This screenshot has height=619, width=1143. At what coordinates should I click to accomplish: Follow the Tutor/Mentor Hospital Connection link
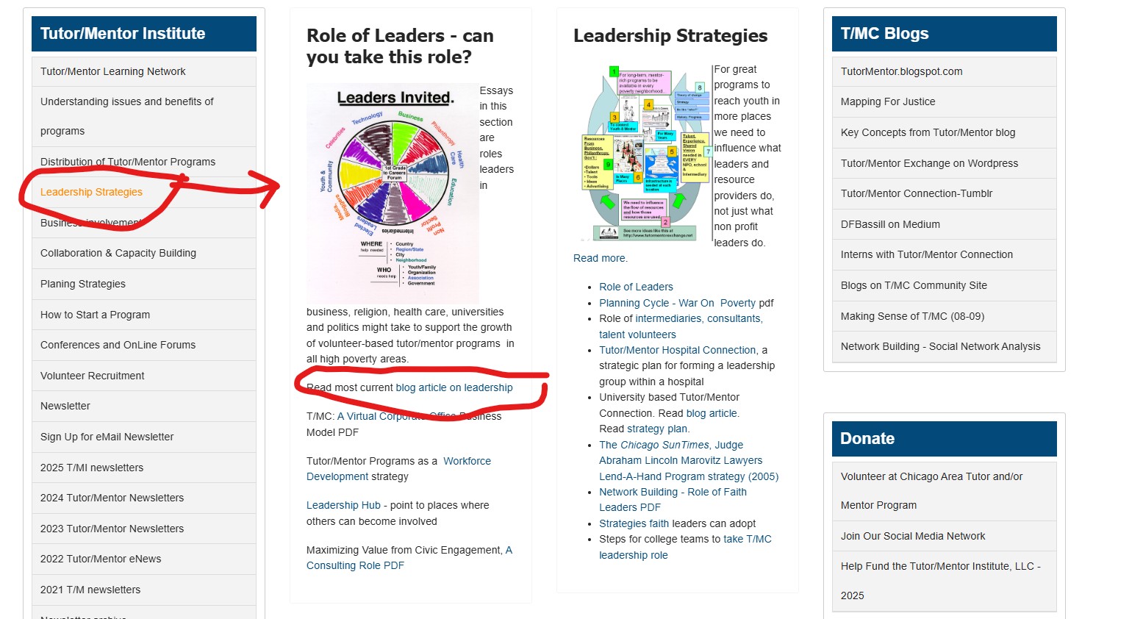678,350
